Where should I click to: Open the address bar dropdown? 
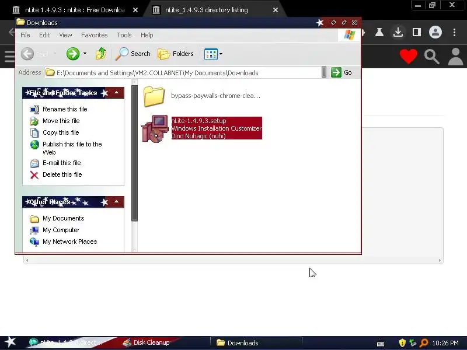click(x=324, y=72)
